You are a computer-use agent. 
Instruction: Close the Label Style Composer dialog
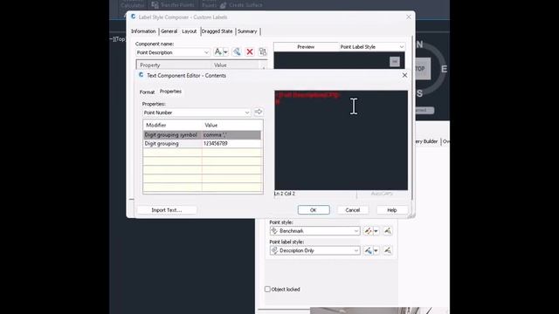409,17
